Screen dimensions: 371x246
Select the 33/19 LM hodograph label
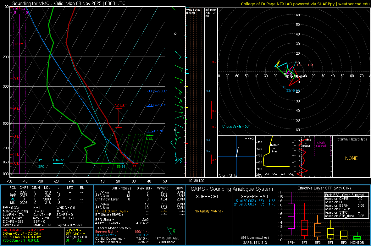coord(293,90)
